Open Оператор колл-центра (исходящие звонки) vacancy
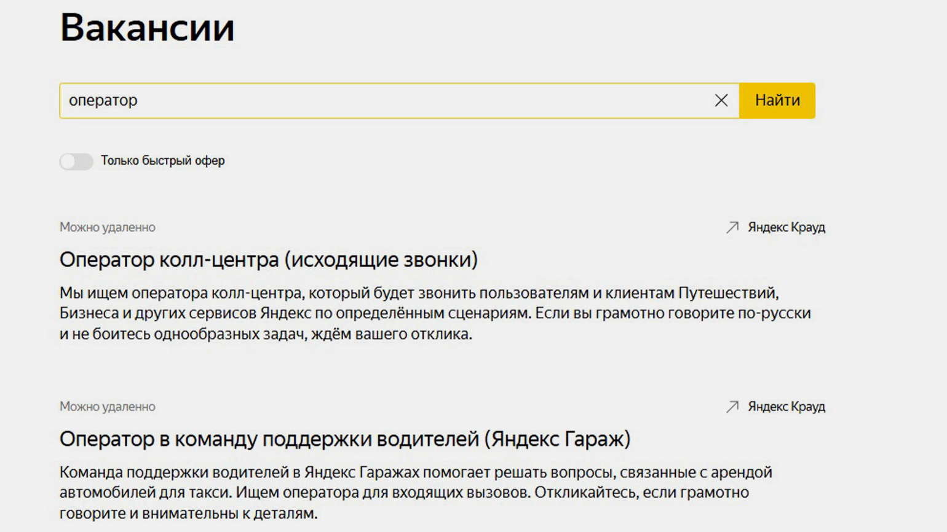The width and height of the screenshot is (947, 532). click(269, 260)
